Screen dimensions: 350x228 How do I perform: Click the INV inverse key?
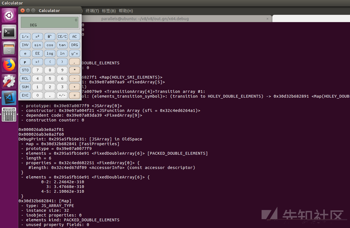(x=25, y=45)
